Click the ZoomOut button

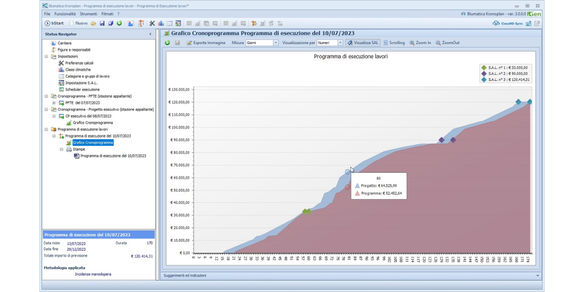[x=447, y=43]
